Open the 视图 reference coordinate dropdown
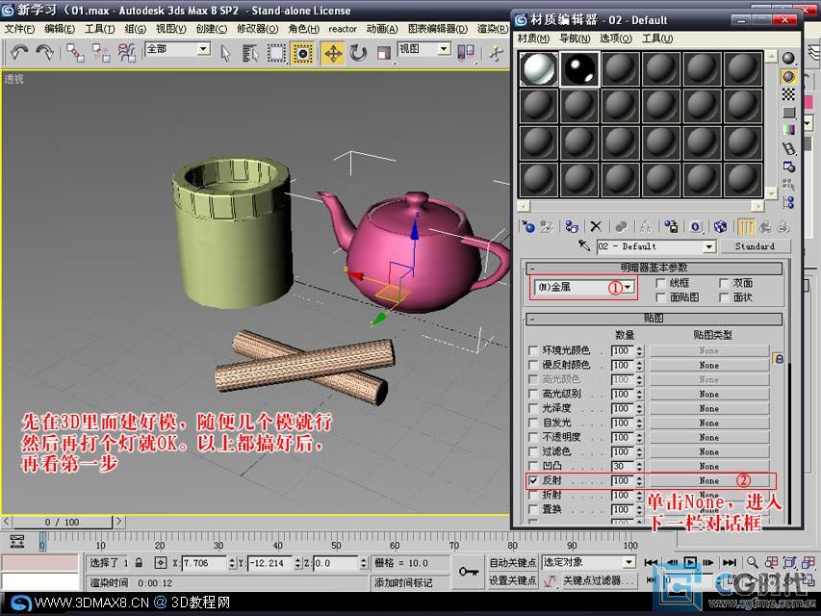The width and height of the screenshot is (821, 616). [444, 49]
